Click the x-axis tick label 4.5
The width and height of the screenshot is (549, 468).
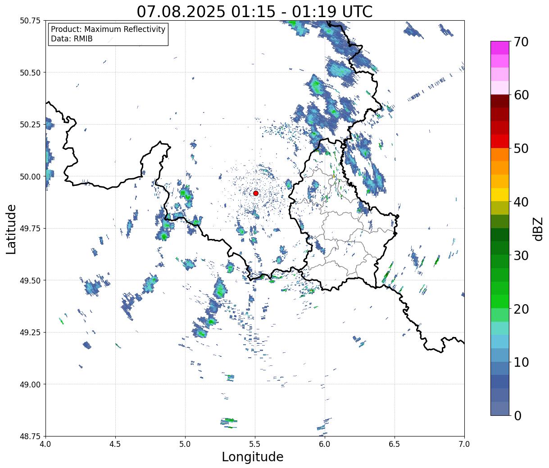point(115,444)
